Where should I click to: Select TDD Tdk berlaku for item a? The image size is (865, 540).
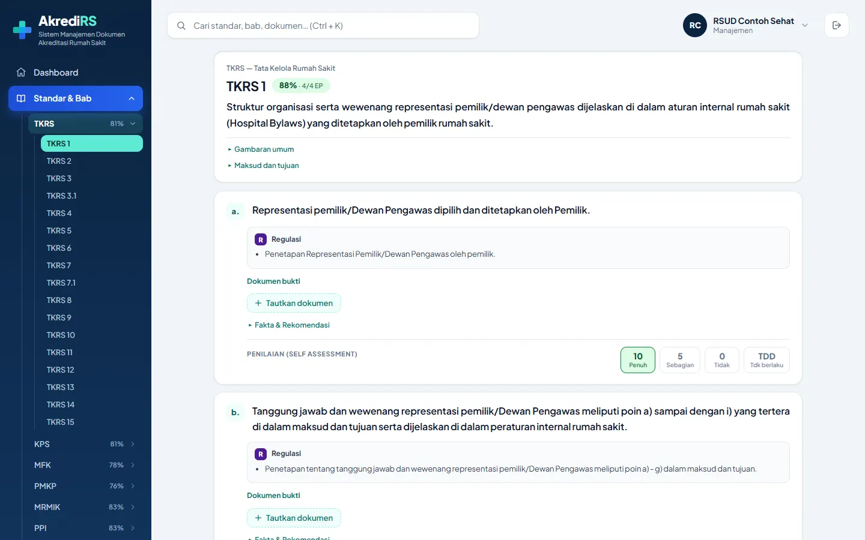766,360
